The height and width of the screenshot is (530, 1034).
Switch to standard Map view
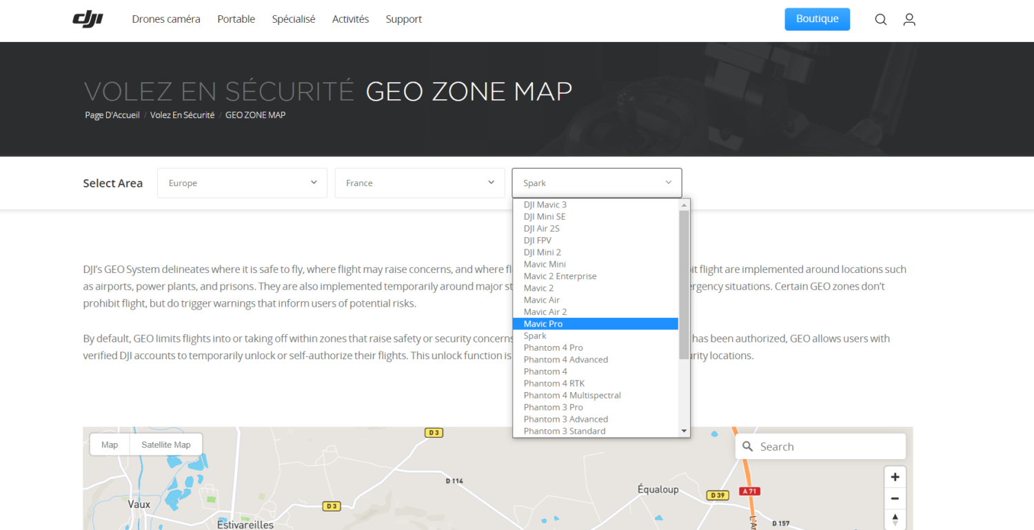click(x=110, y=445)
